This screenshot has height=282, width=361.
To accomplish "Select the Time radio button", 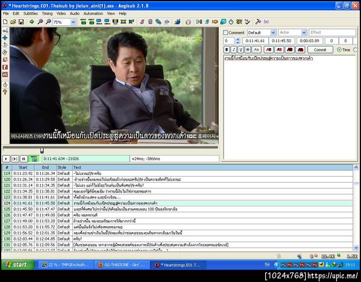I will click(x=339, y=50).
